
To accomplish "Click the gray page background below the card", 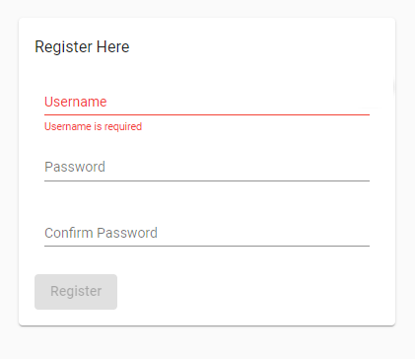I will tap(207, 343).
